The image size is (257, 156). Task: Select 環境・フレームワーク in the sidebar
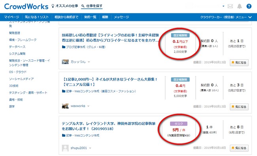click(23, 40)
